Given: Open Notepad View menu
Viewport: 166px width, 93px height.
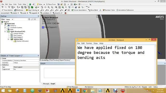Looking at the screenshot, I should click(95, 43).
